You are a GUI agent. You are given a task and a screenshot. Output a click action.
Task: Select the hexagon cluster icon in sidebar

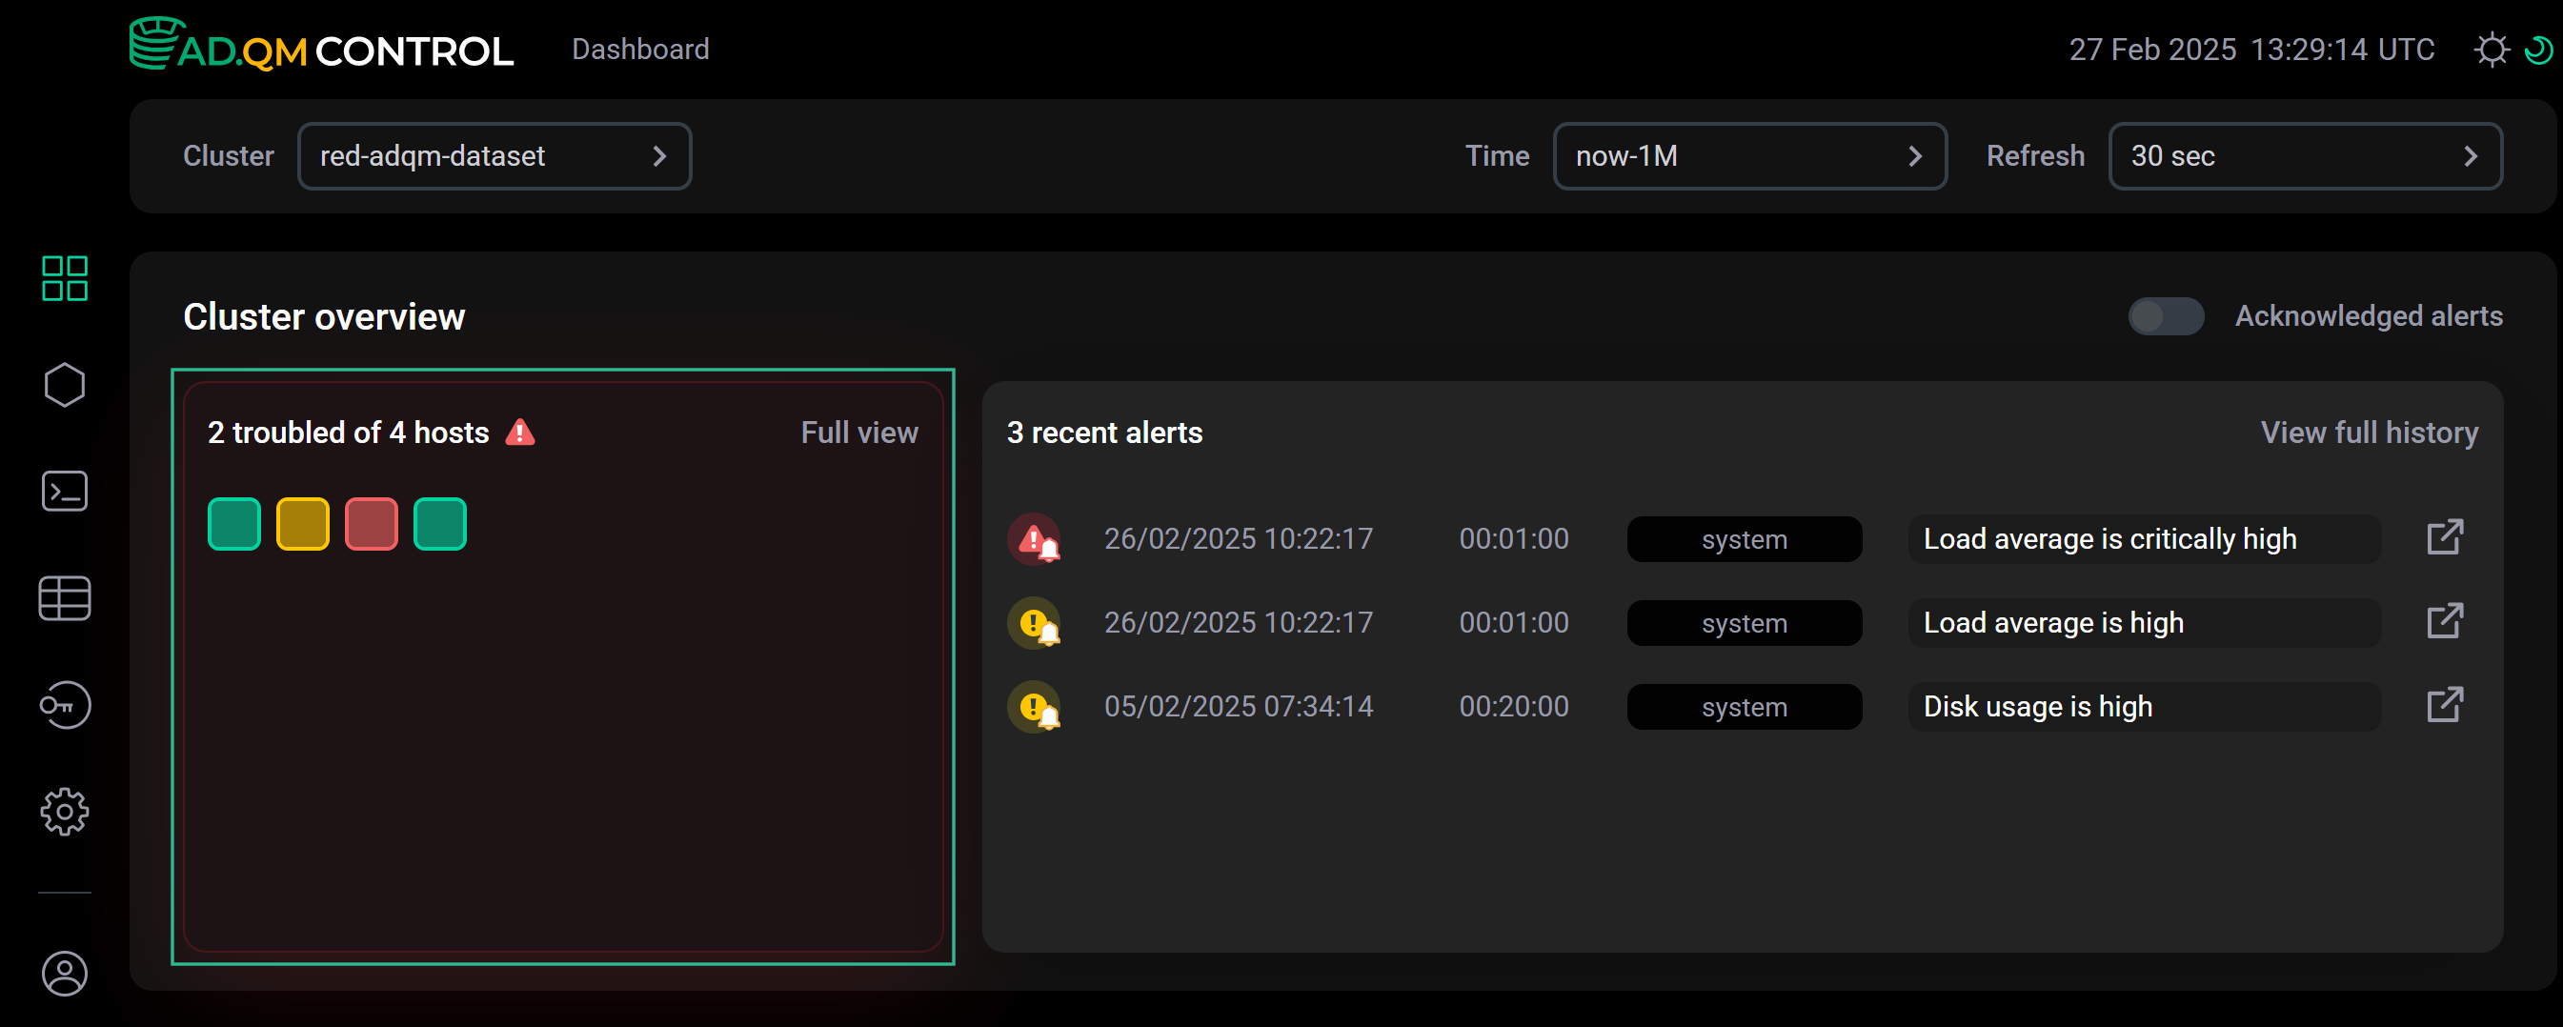[x=65, y=384]
